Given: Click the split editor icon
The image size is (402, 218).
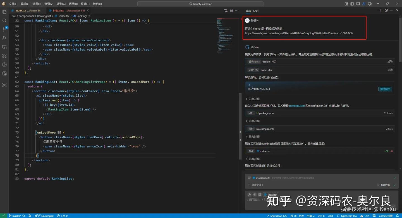Looking at the screenshot, I should (231, 11).
